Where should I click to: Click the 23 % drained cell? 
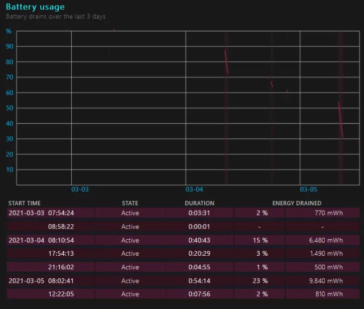pyautogui.click(x=260, y=281)
